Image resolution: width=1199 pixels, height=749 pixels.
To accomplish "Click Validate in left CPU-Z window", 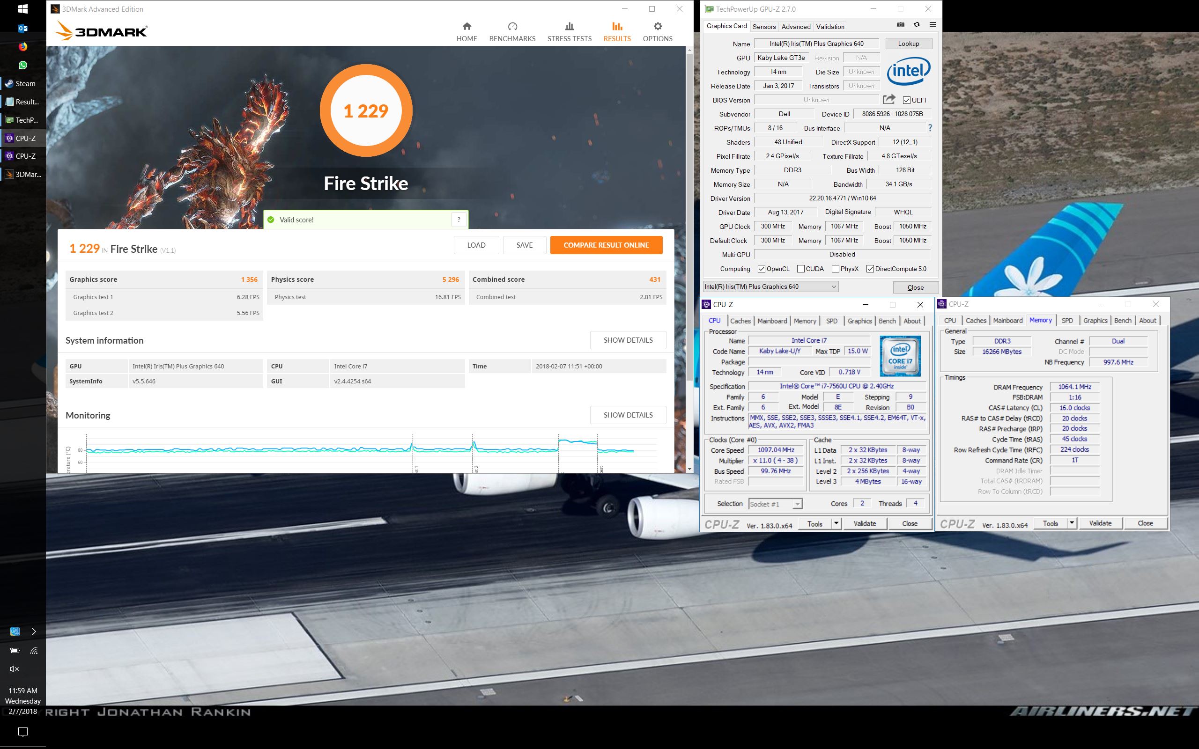I will coord(865,524).
